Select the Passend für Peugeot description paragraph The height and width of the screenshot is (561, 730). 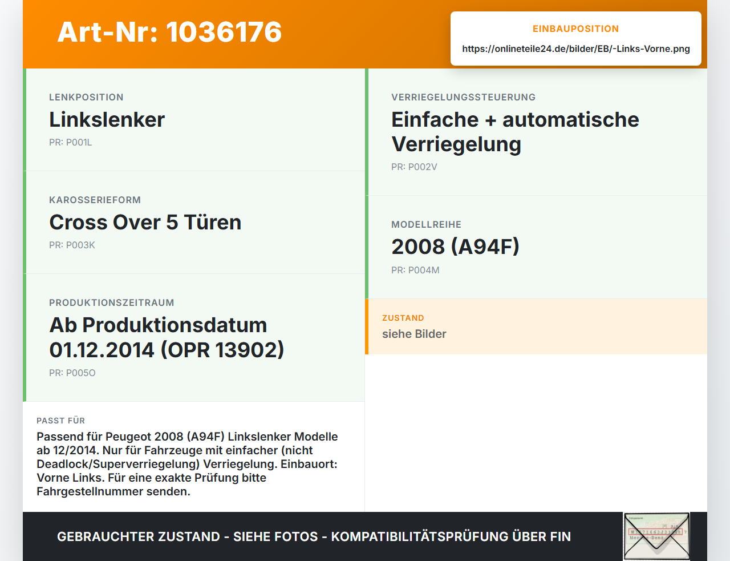pyautogui.click(x=188, y=464)
